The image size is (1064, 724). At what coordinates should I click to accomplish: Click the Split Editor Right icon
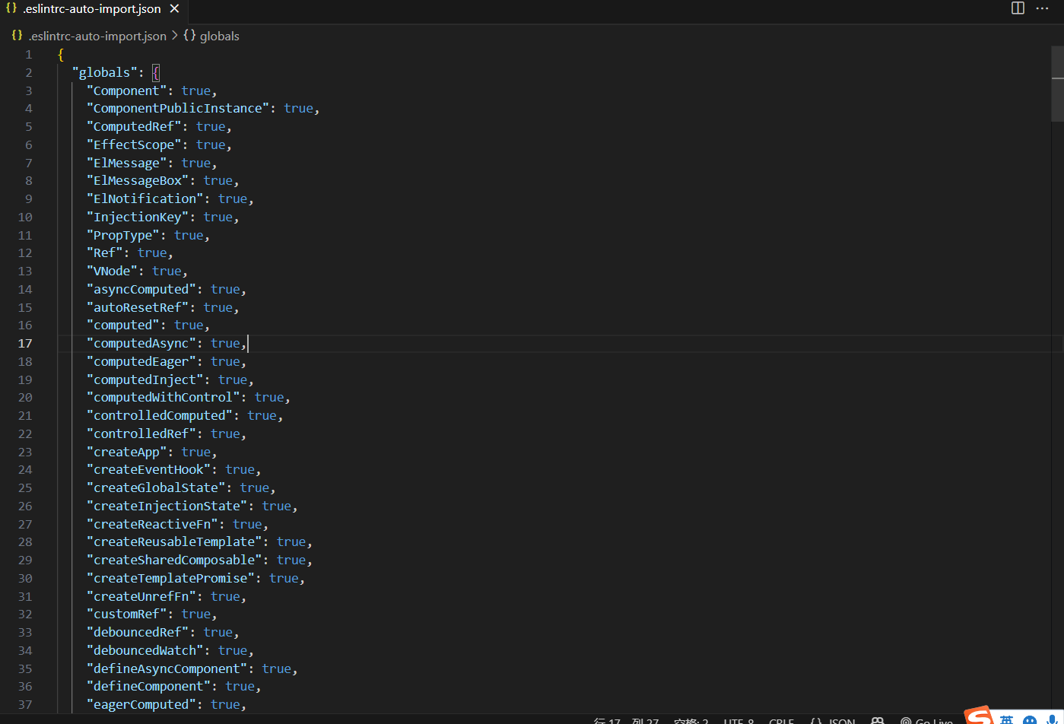coord(1018,8)
